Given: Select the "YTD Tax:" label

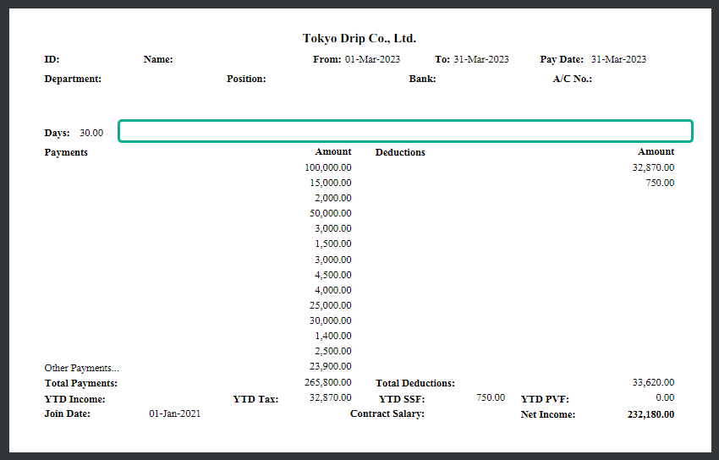Looking at the screenshot, I should (255, 399).
